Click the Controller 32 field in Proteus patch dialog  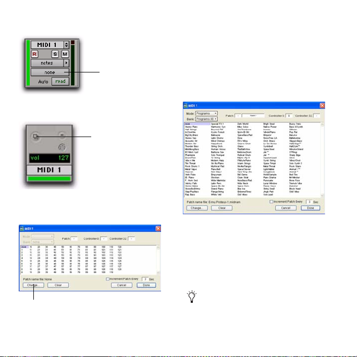tap(316, 116)
